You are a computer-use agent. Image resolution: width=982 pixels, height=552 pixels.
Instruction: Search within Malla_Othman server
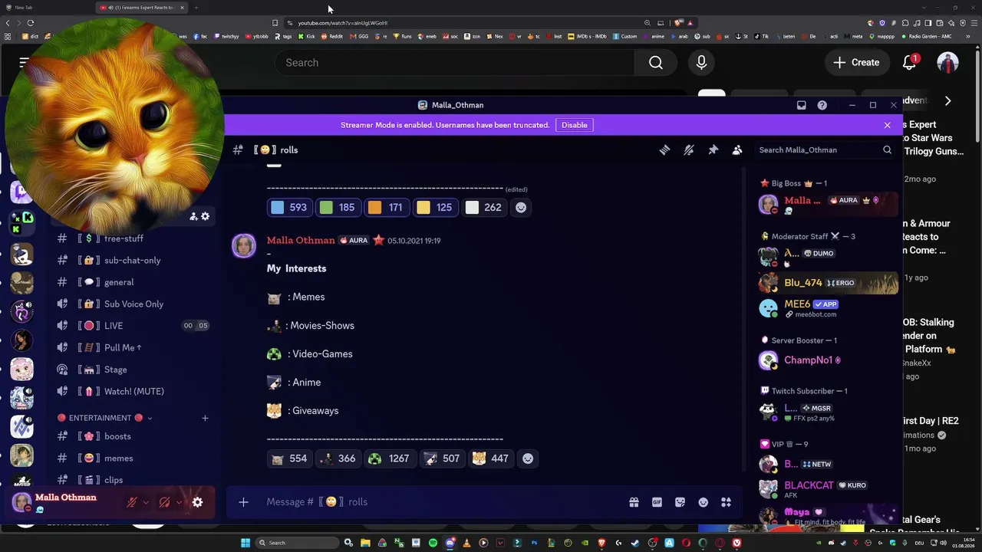[x=825, y=150]
